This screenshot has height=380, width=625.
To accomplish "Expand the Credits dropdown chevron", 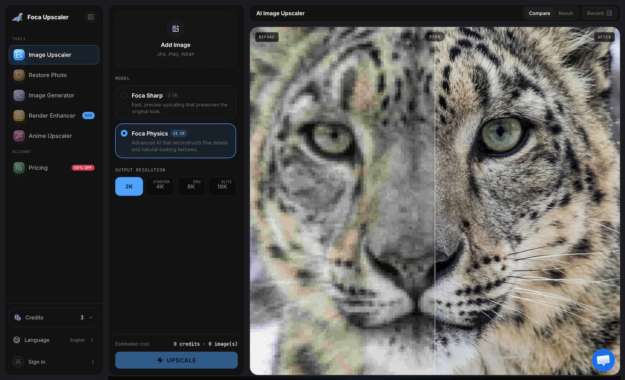I will tap(91, 318).
